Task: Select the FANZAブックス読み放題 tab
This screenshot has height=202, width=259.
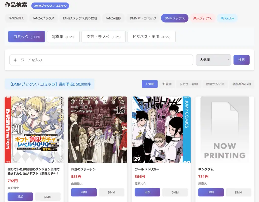Action: [x=80, y=18]
